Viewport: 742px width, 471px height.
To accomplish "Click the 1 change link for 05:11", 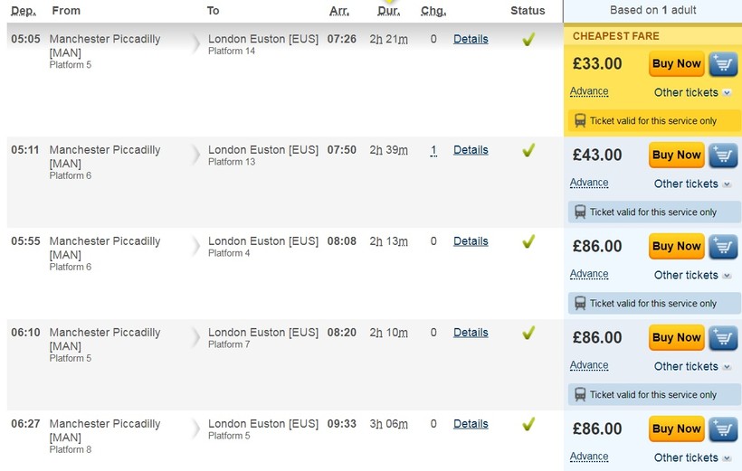I will pyautogui.click(x=433, y=150).
